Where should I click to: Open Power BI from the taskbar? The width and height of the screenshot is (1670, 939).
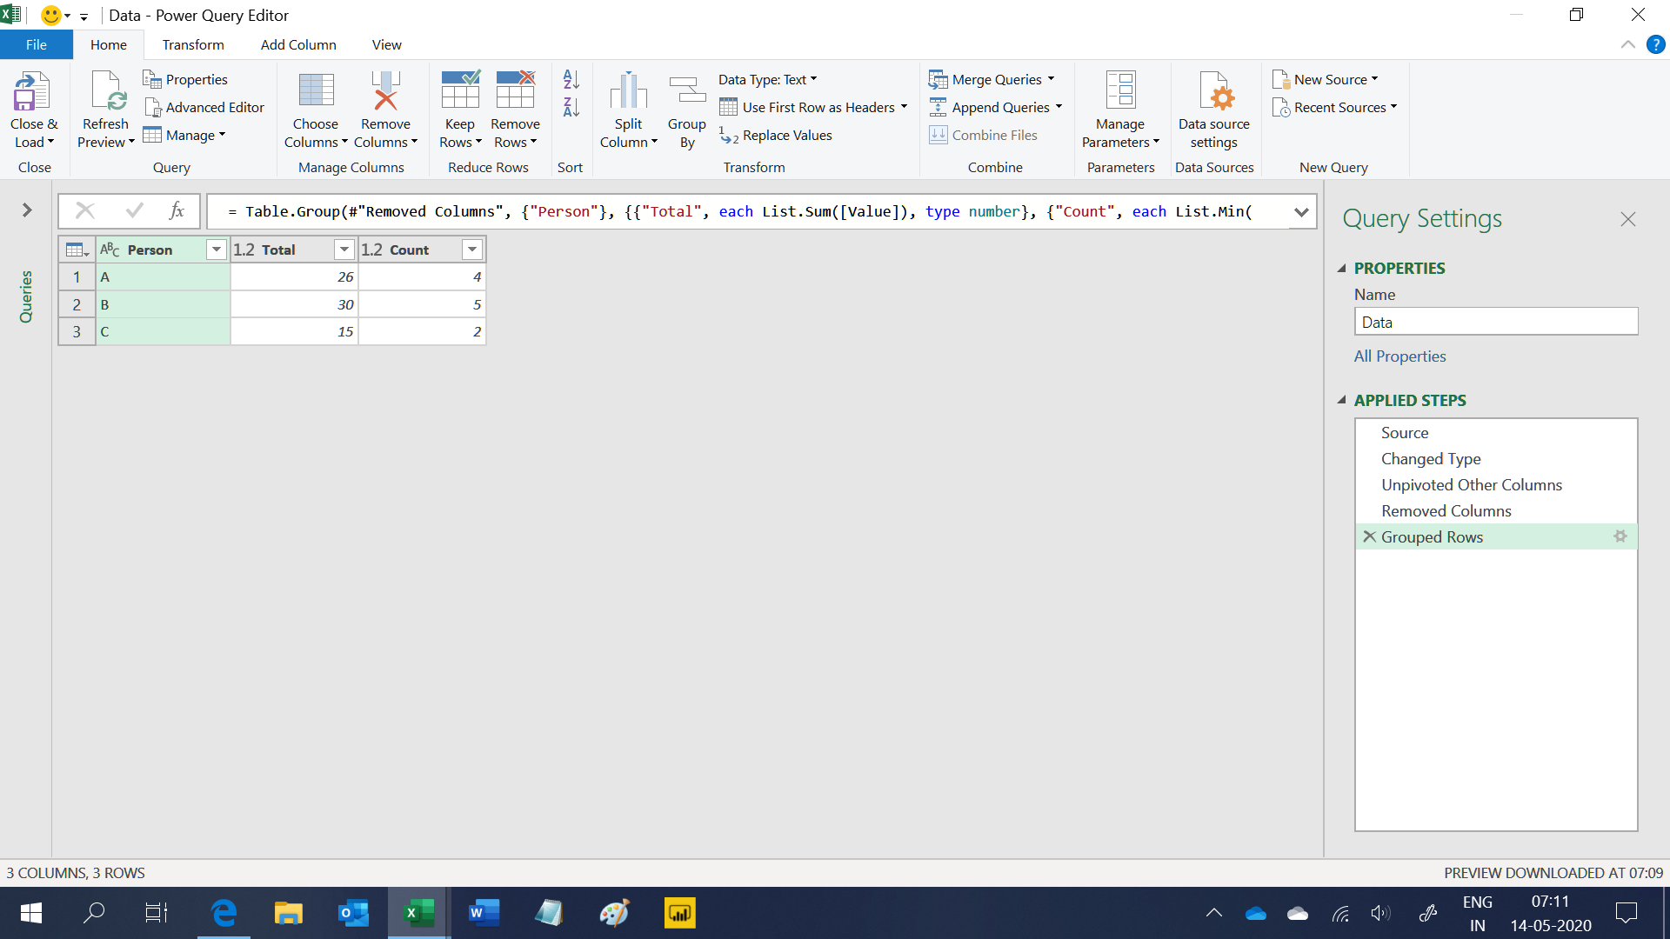679,913
